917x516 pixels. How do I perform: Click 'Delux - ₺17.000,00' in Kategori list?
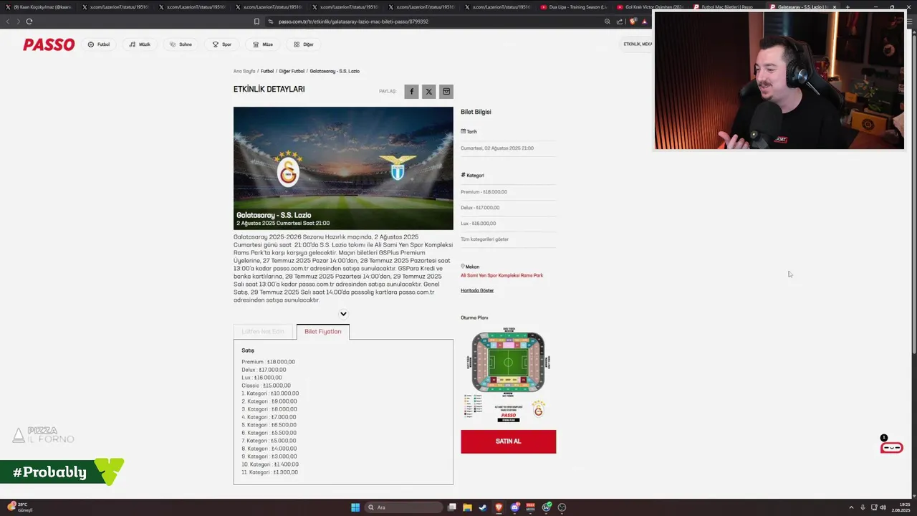tap(480, 208)
